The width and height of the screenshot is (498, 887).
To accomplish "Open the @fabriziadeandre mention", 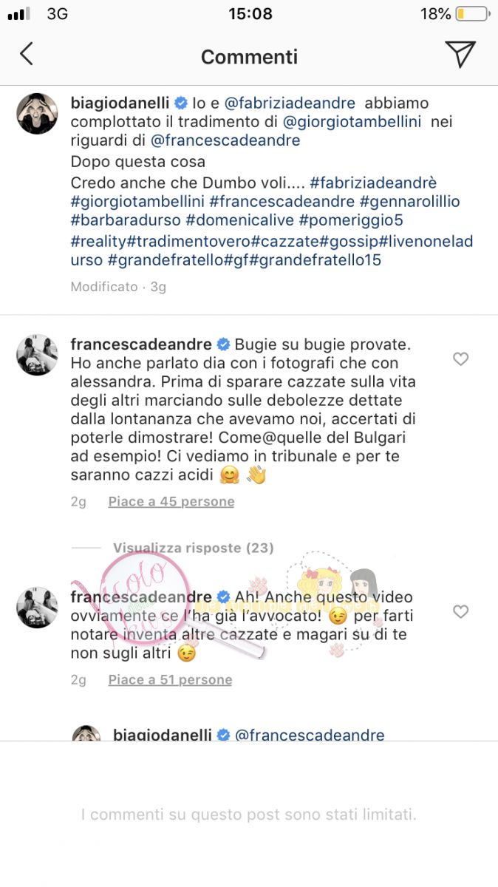I will click(x=284, y=102).
